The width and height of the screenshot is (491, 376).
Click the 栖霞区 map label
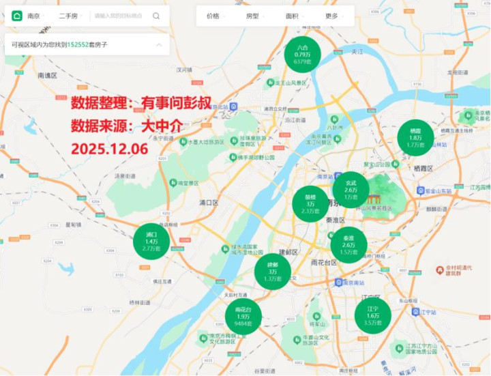click(423, 169)
